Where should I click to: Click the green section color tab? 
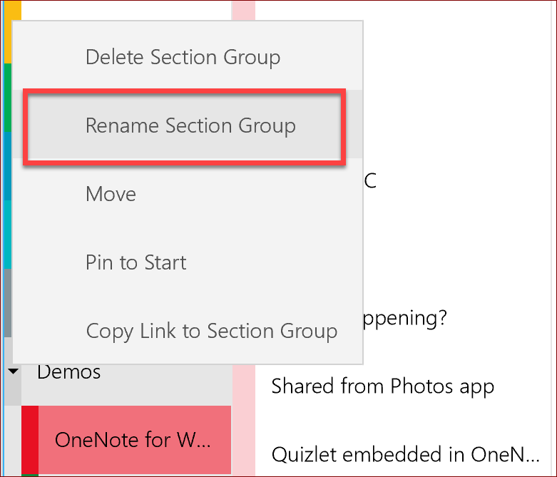(8, 96)
